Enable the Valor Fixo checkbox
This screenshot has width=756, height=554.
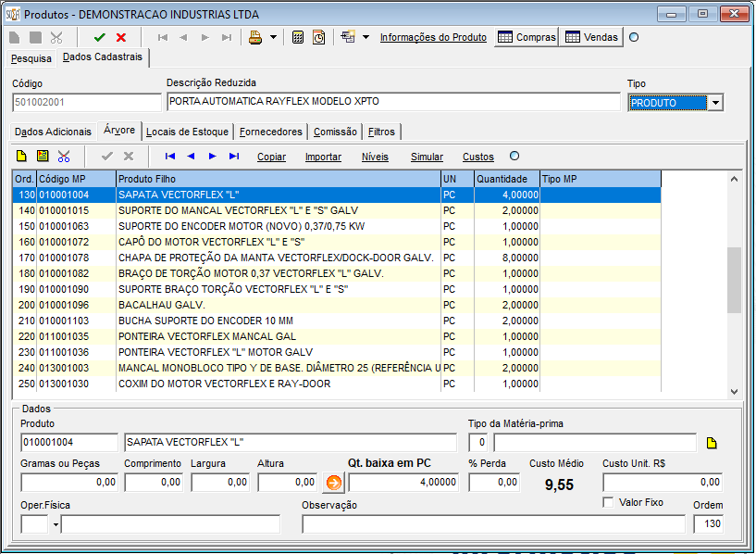click(x=608, y=502)
